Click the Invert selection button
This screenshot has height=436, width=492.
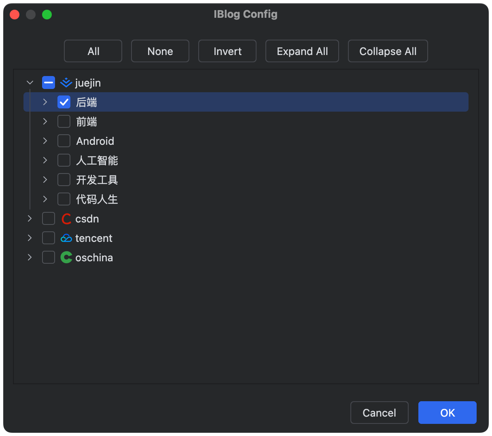(227, 51)
